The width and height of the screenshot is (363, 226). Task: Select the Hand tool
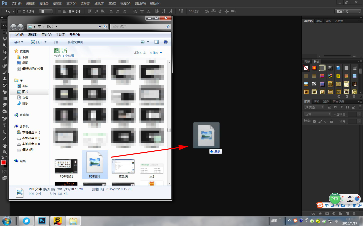pyautogui.click(x=5, y=145)
